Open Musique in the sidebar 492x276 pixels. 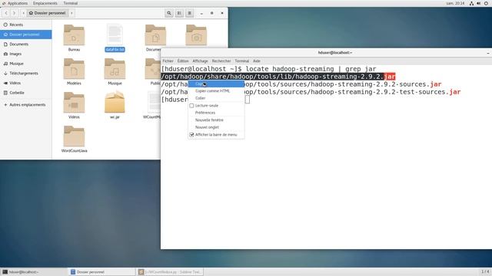pos(25,64)
